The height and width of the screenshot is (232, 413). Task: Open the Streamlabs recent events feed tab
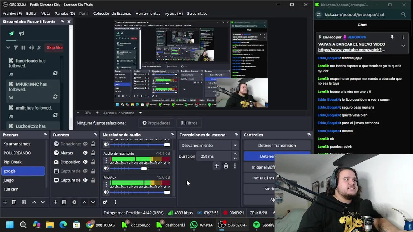pos(11,34)
